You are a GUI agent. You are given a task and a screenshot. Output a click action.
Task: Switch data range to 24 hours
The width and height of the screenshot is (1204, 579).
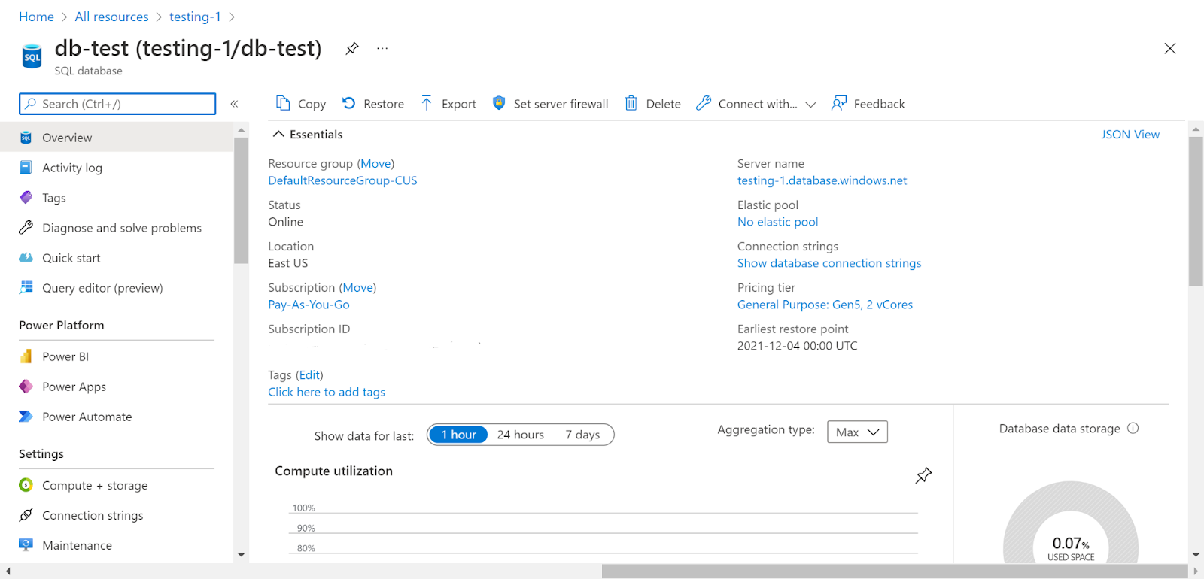click(x=520, y=435)
